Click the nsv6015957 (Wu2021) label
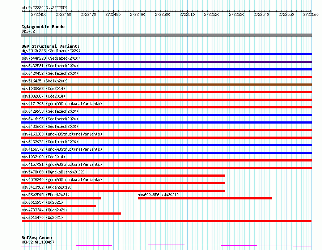This screenshot has width=322, height=250. pyautogui.click(x=42, y=202)
